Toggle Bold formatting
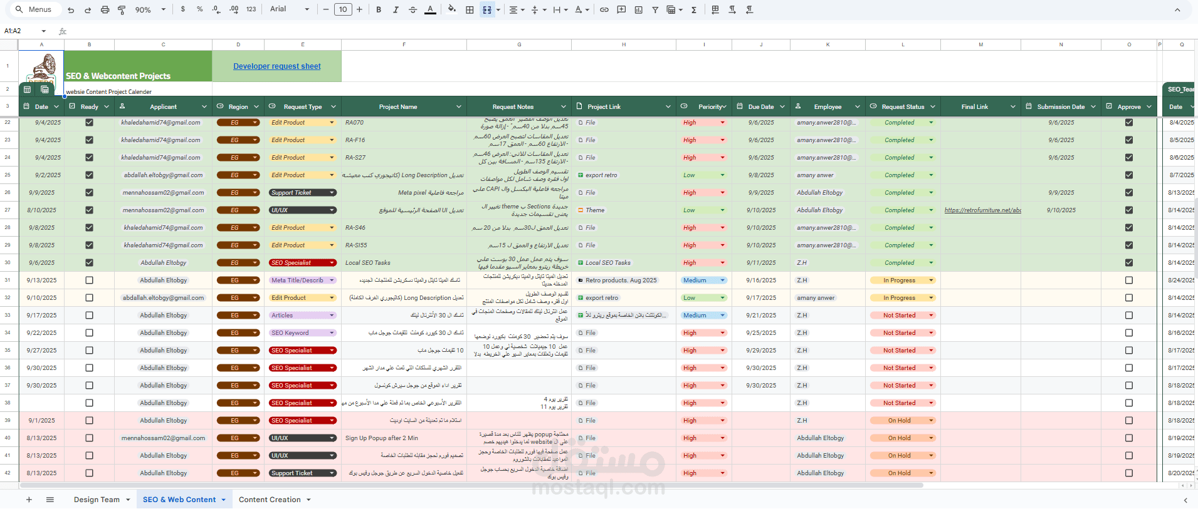This screenshot has width=1198, height=509. tap(379, 9)
